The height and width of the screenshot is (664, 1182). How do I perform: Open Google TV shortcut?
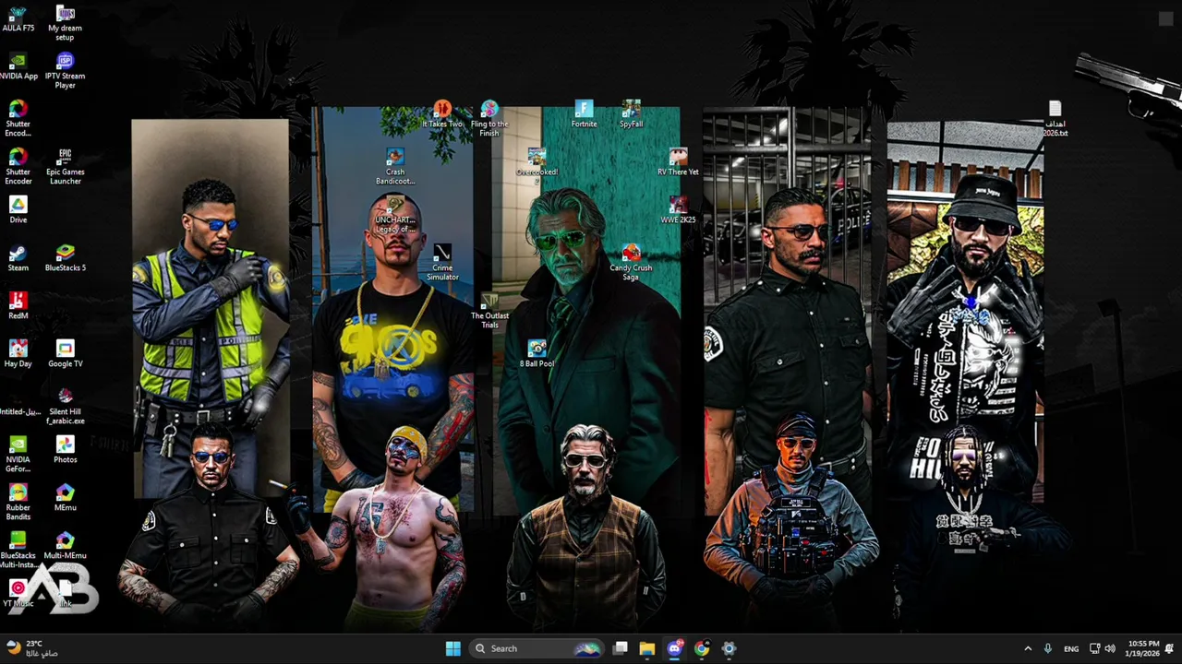(x=65, y=354)
